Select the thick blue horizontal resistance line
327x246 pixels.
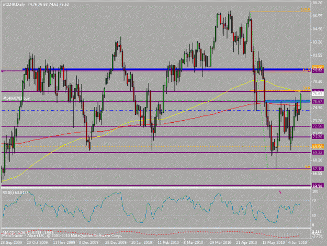pyautogui.click(x=167, y=69)
